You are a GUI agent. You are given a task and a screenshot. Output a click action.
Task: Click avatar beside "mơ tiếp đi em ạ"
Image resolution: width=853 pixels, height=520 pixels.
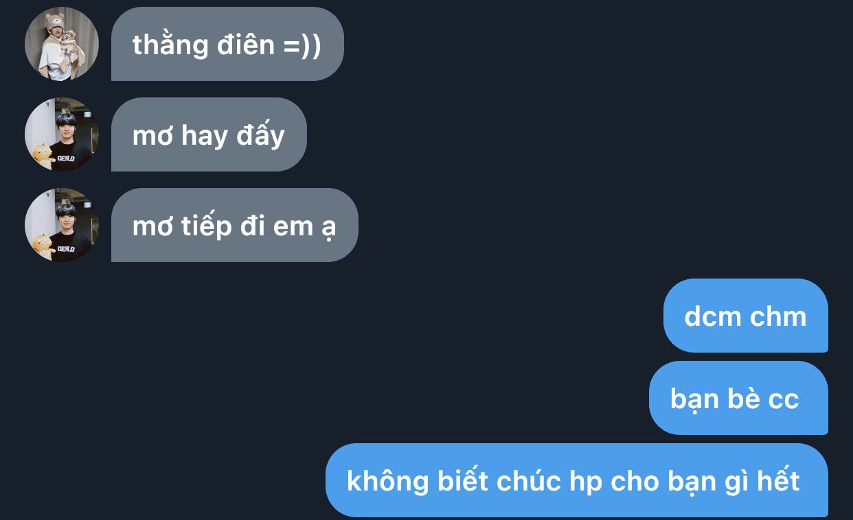tap(62, 225)
